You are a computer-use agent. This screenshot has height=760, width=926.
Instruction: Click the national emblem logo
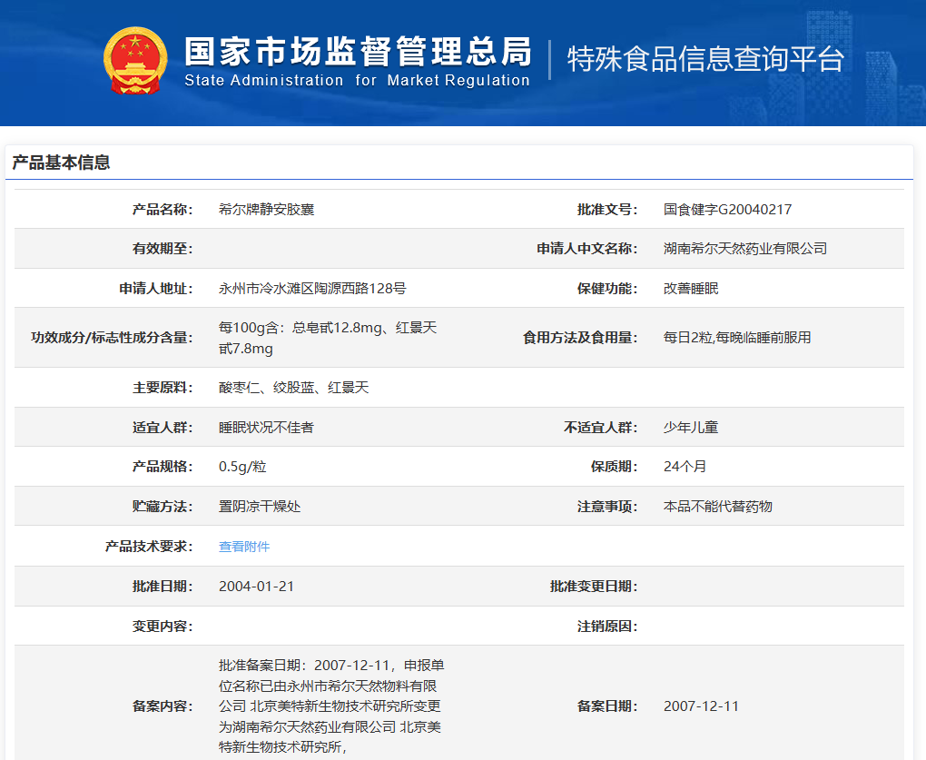[x=135, y=60]
